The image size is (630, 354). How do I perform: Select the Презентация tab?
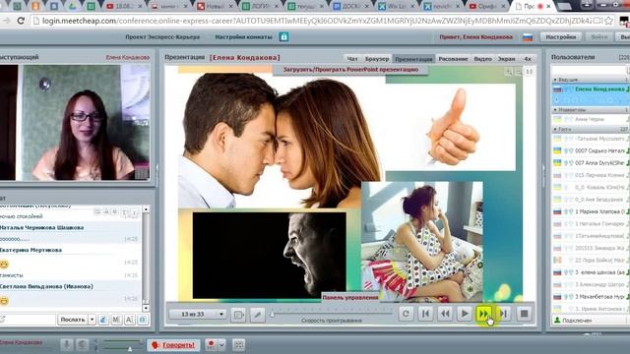(x=413, y=59)
